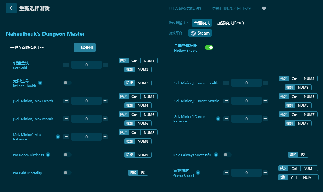Disable the global Hotkey Enable toggle
Screen dimensions: 323x192
point(209,47)
